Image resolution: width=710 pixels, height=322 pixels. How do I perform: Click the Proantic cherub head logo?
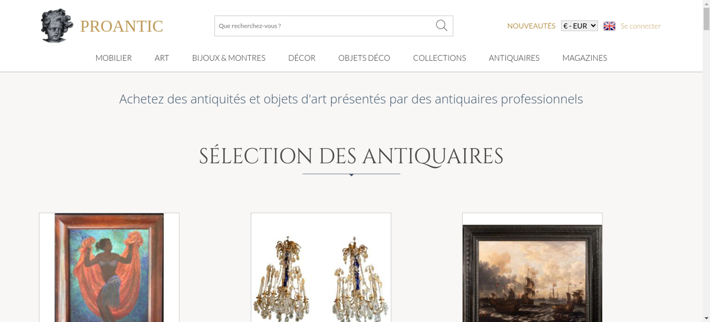(57, 26)
